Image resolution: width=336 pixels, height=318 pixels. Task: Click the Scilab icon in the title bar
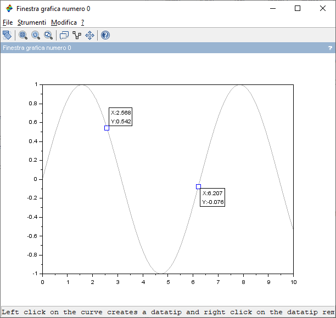point(9,9)
